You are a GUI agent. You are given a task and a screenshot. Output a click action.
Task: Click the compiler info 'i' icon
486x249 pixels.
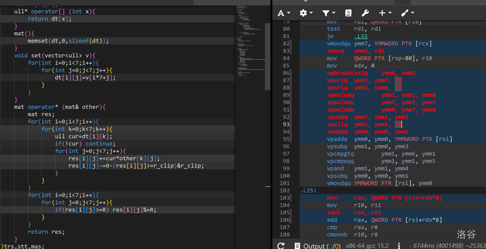(399, 246)
